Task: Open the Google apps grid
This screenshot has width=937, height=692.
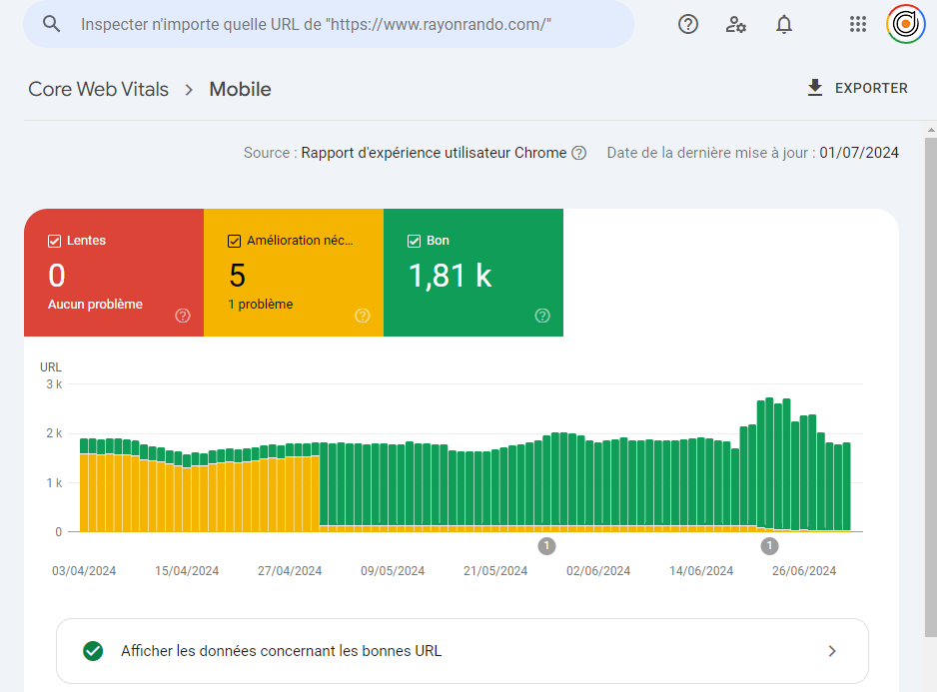Action: 858,24
